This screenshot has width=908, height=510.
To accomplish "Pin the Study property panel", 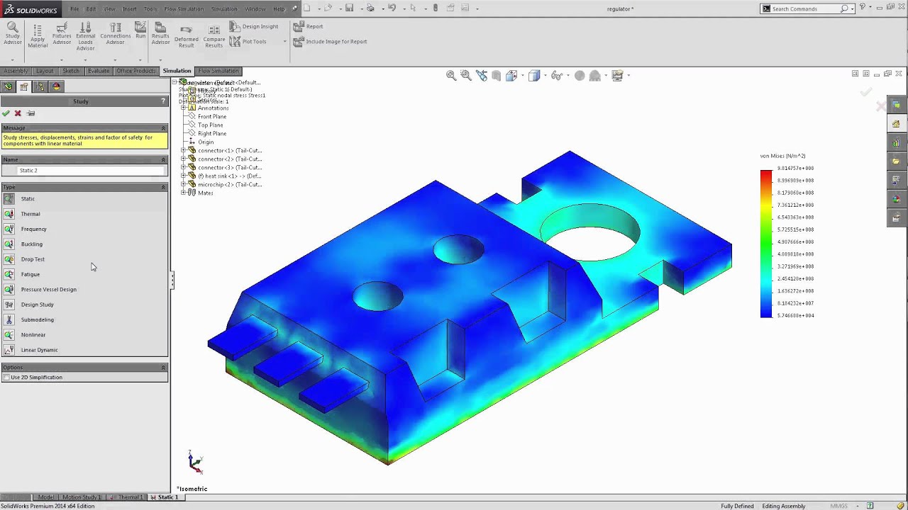I will (x=31, y=113).
